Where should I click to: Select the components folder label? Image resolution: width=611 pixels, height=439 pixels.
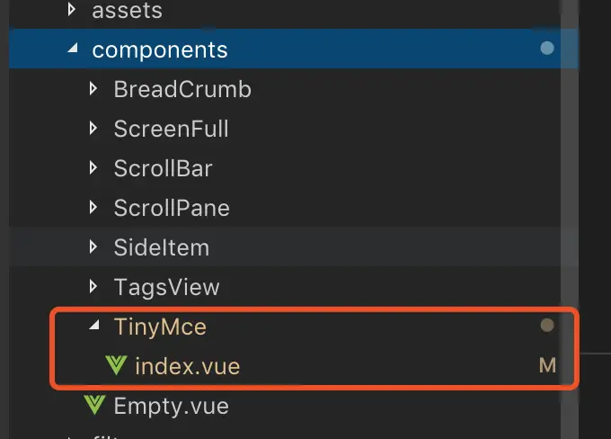tap(159, 49)
